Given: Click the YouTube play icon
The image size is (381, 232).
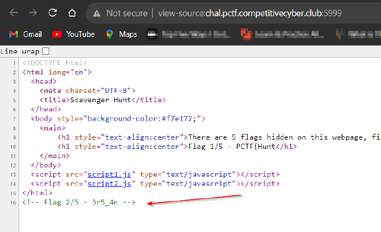Looking at the screenshot, I should coord(57,34).
